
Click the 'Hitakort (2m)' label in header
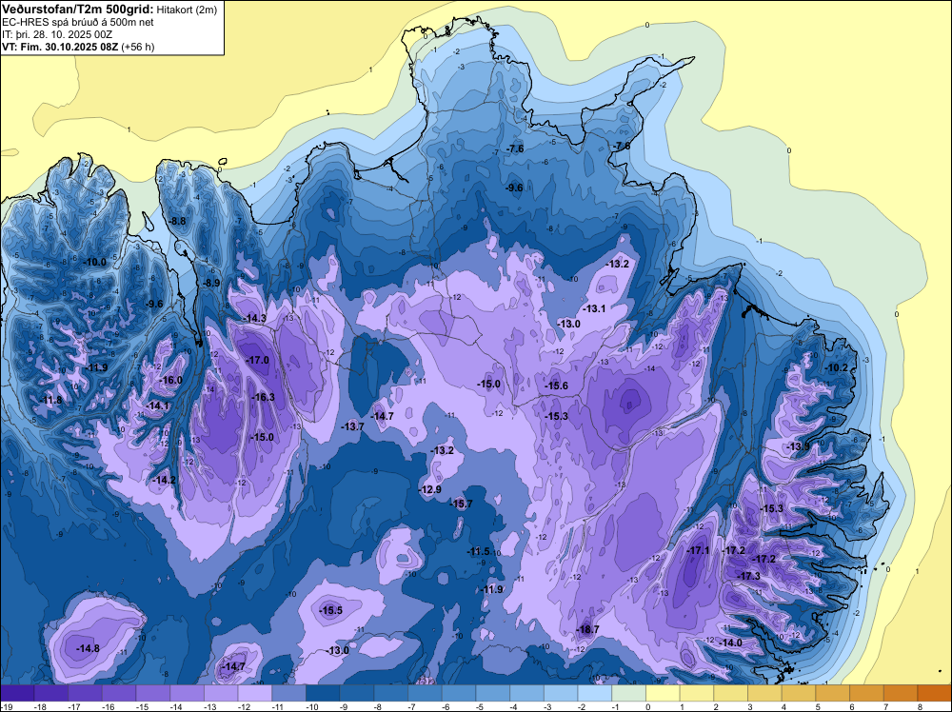point(187,10)
